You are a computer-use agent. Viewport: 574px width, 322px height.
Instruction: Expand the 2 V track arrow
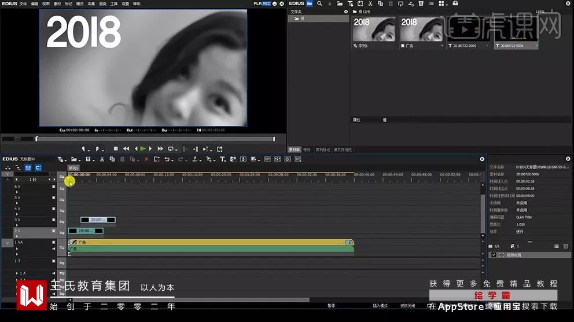[17, 236]
